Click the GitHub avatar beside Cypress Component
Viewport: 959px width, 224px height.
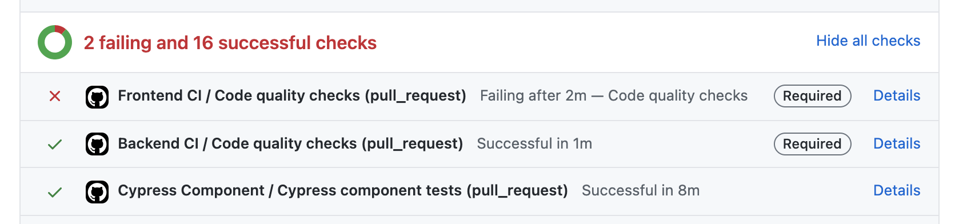[x=97, y=192]
